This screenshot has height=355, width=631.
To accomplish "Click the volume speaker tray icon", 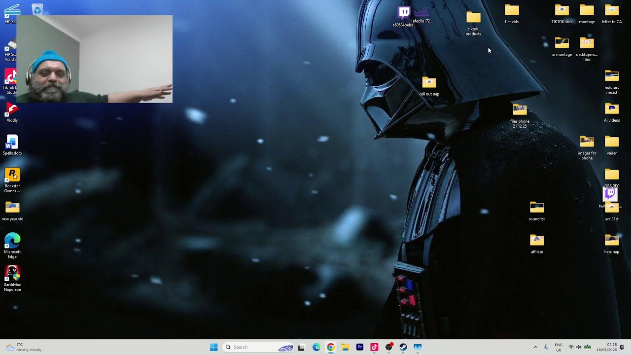I will pyautogui.click(x=579, y=347).
